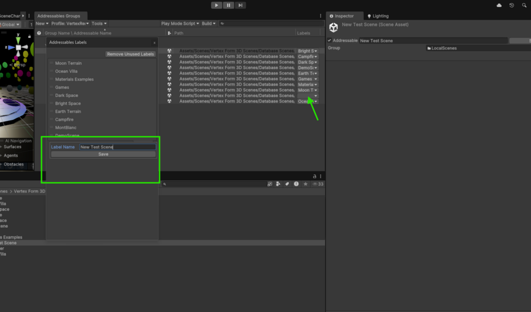This screenshot has width=531, height=312.
Task: Click the Step frame button
Action: tap(240, 5)
